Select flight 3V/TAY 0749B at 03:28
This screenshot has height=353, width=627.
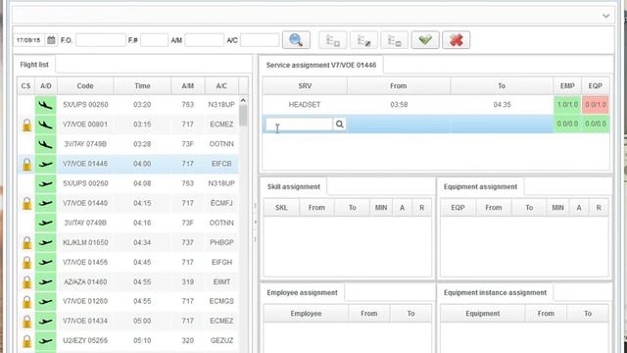(x=128, y=144)
